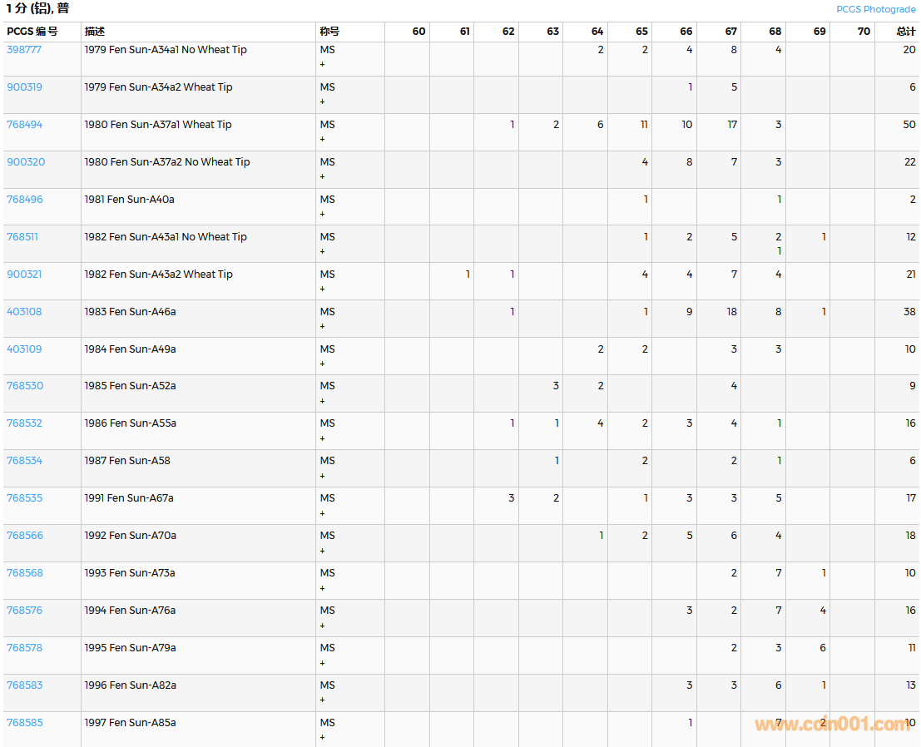Expand plus sign under MS for 1979 Sun-A34a1

click(x=323, y=64)
